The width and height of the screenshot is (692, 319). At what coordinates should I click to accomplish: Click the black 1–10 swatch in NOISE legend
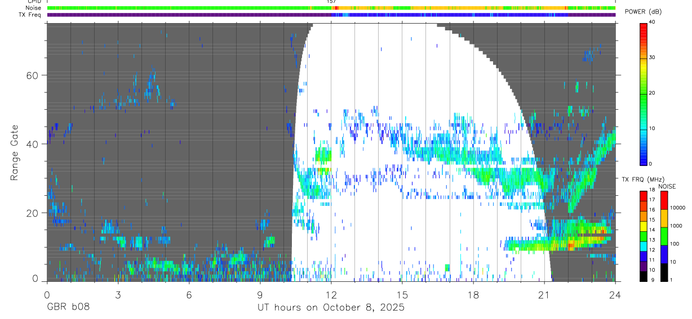click(x=664, y=272)
